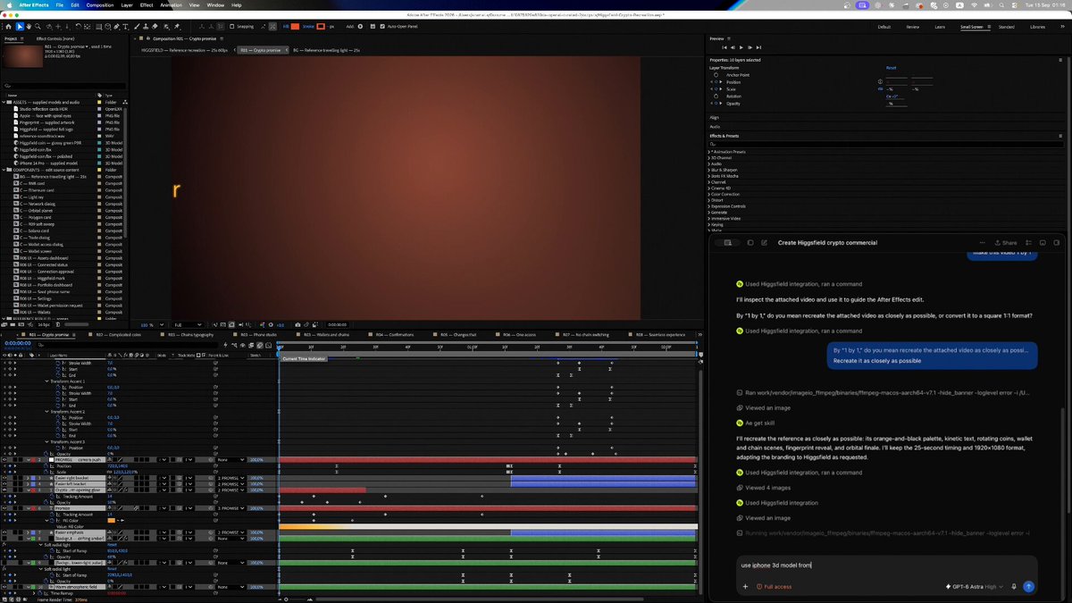Screen dimensions: 1072x603
Task: Click Reset in Layer Transform
Action: (891, 68)
